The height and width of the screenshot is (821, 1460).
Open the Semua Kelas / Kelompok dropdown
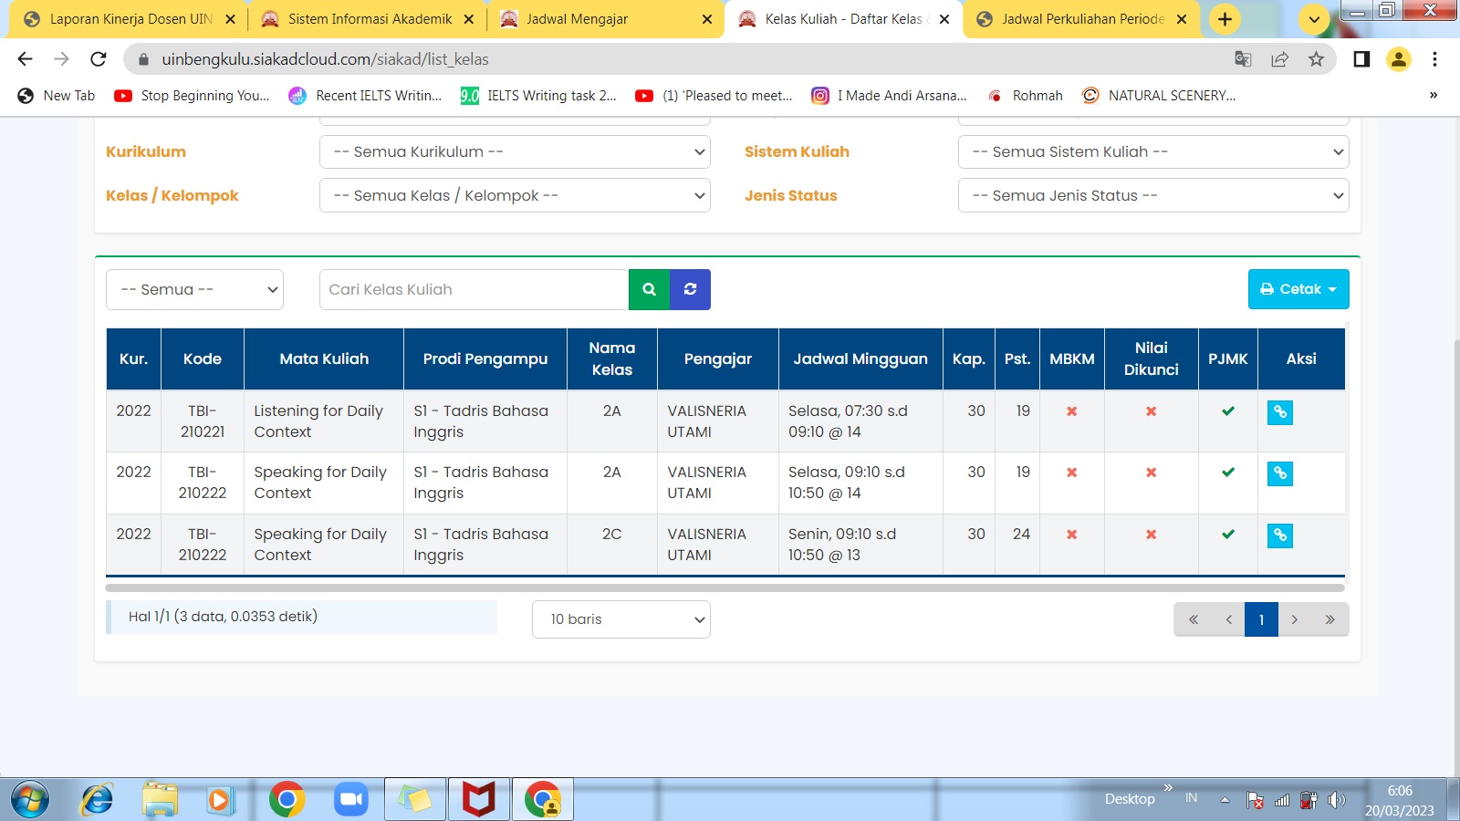[515, 196]
